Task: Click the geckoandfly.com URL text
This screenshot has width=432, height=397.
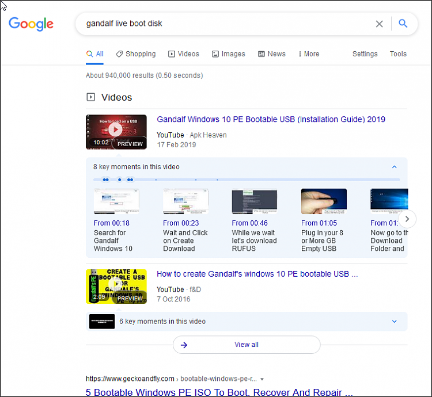Action: [130, 379]
